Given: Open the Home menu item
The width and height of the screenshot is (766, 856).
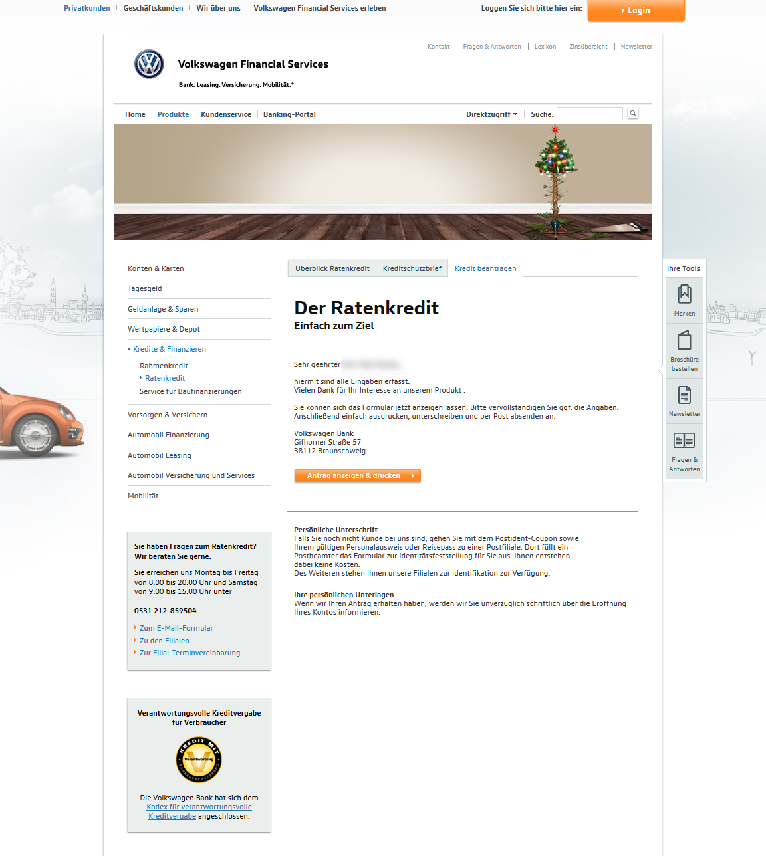Looking at the screenshot, I should point(135,114).
